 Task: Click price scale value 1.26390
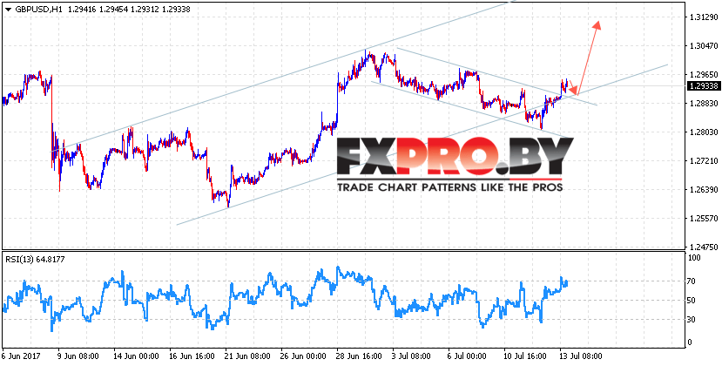point(702,190)
